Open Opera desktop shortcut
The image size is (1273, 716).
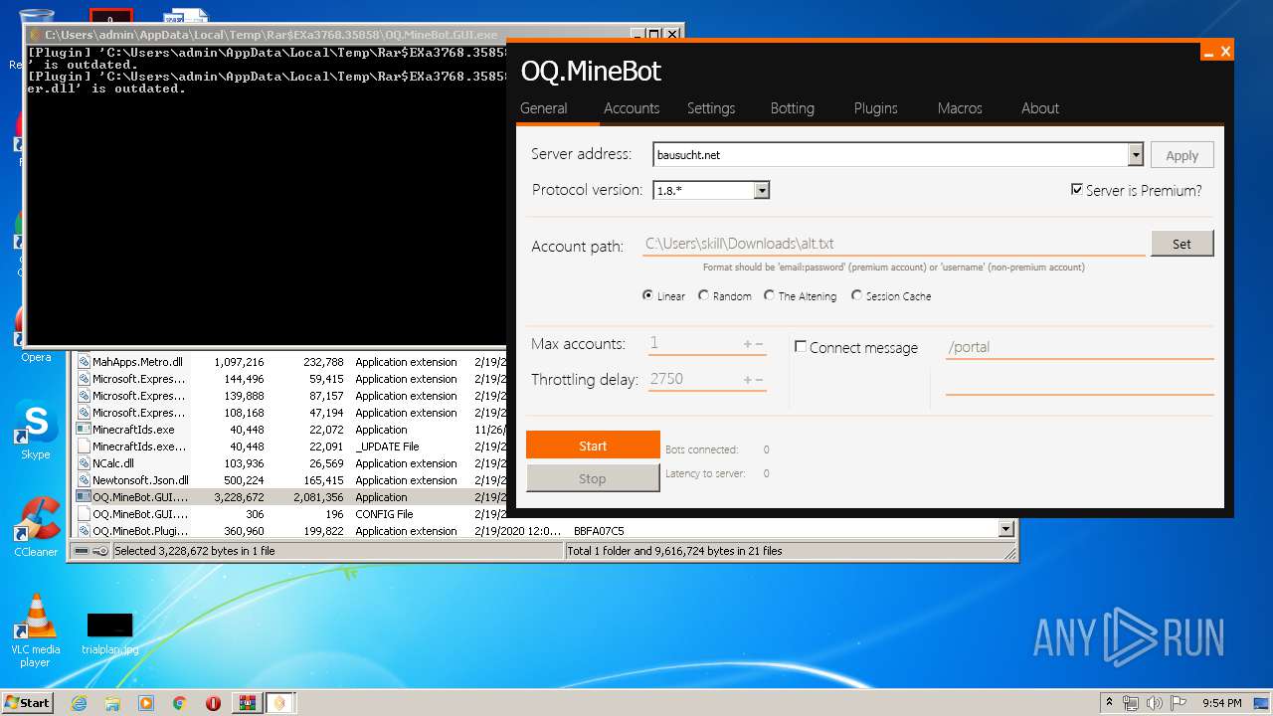point(36,335)
